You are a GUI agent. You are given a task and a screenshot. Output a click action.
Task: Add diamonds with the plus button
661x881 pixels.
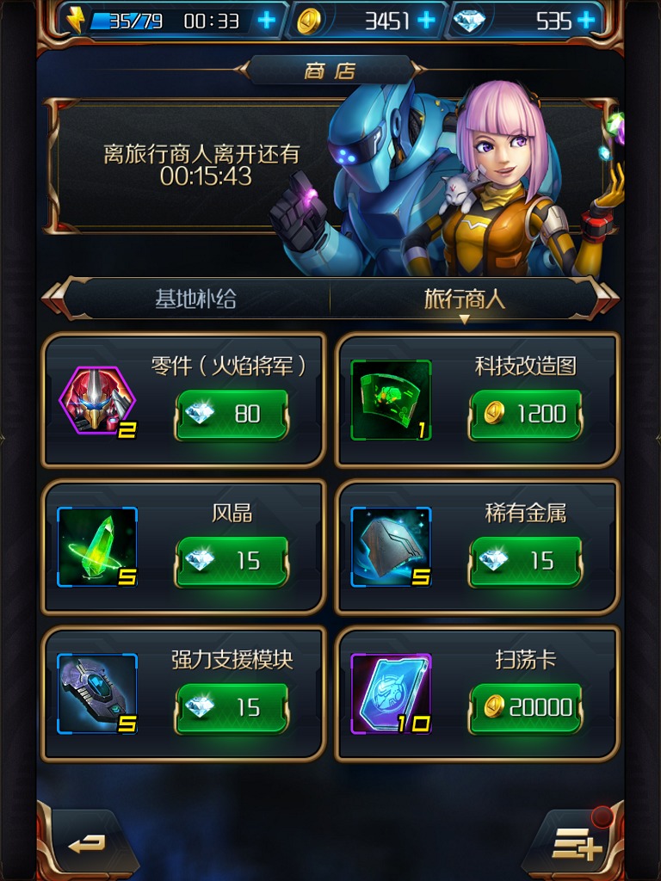click(x=585, y=21)
